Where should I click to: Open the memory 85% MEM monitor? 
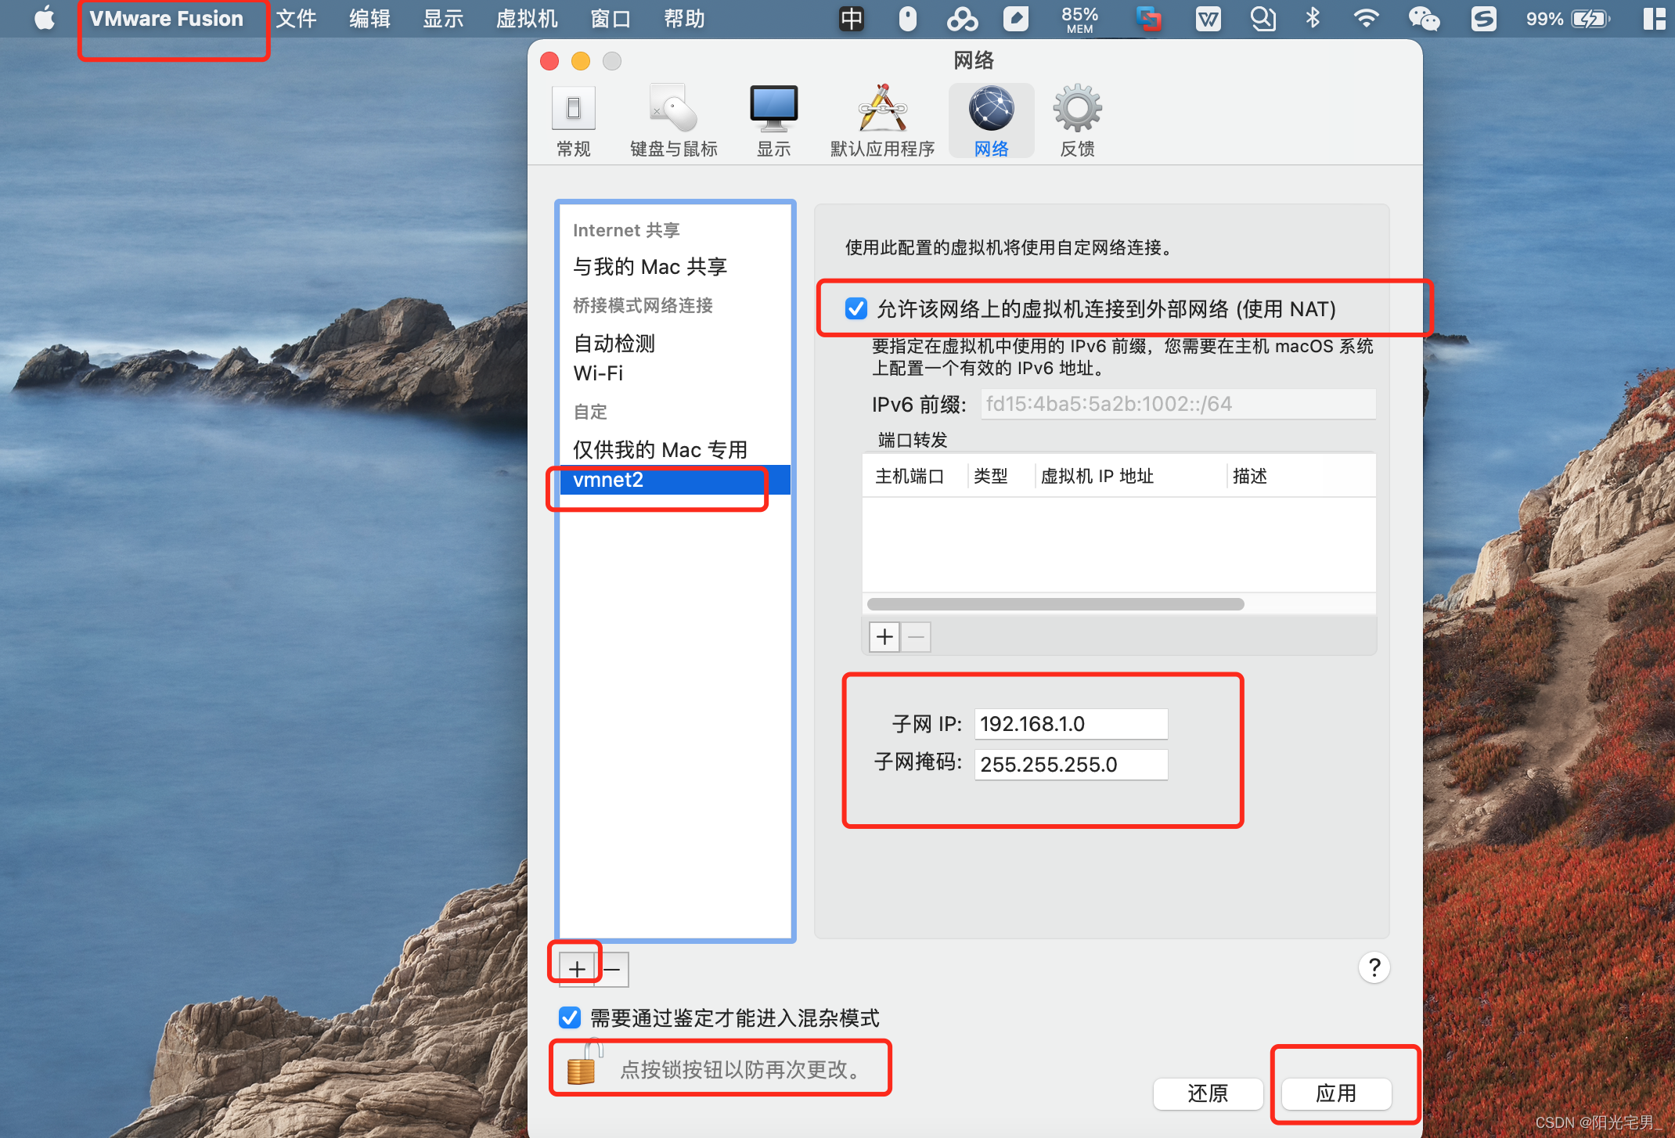(x=1079, y=19)
